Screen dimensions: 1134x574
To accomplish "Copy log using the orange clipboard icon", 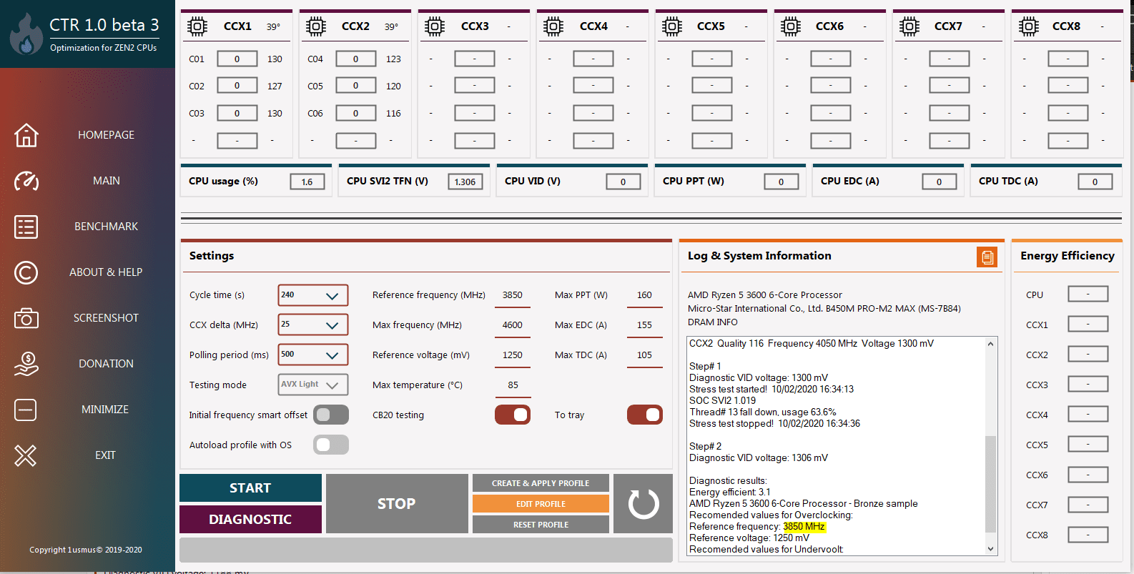I will (987, 257).
